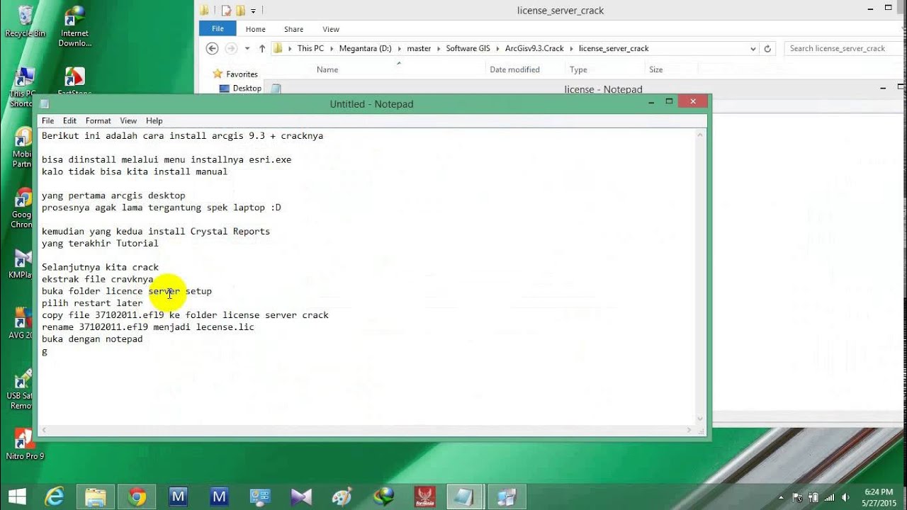Click the Explorer Forward arrow button
Image resolution: width=907 pixels, height=510 pixels.
tap(231, 48)
